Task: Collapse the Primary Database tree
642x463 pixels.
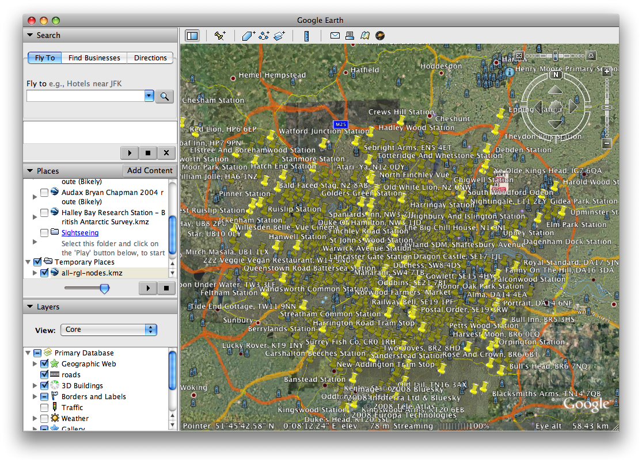Action: [28, 353]
